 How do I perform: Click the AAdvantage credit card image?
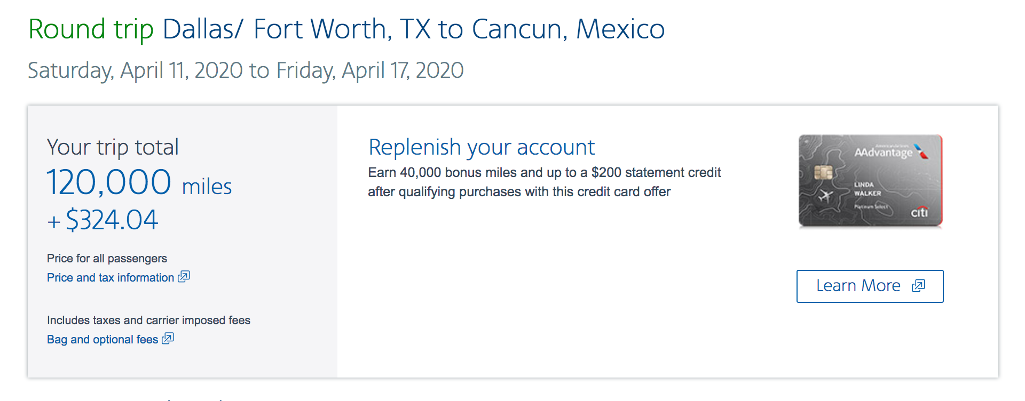click(870, 181)
